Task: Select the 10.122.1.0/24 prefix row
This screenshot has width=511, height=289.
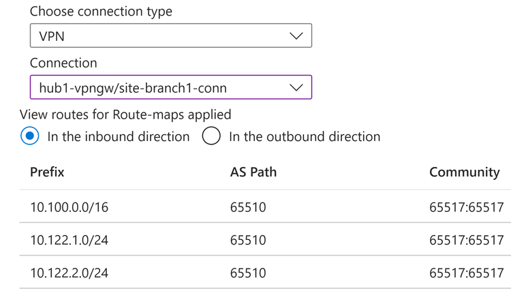Action: tap(69, 240)
